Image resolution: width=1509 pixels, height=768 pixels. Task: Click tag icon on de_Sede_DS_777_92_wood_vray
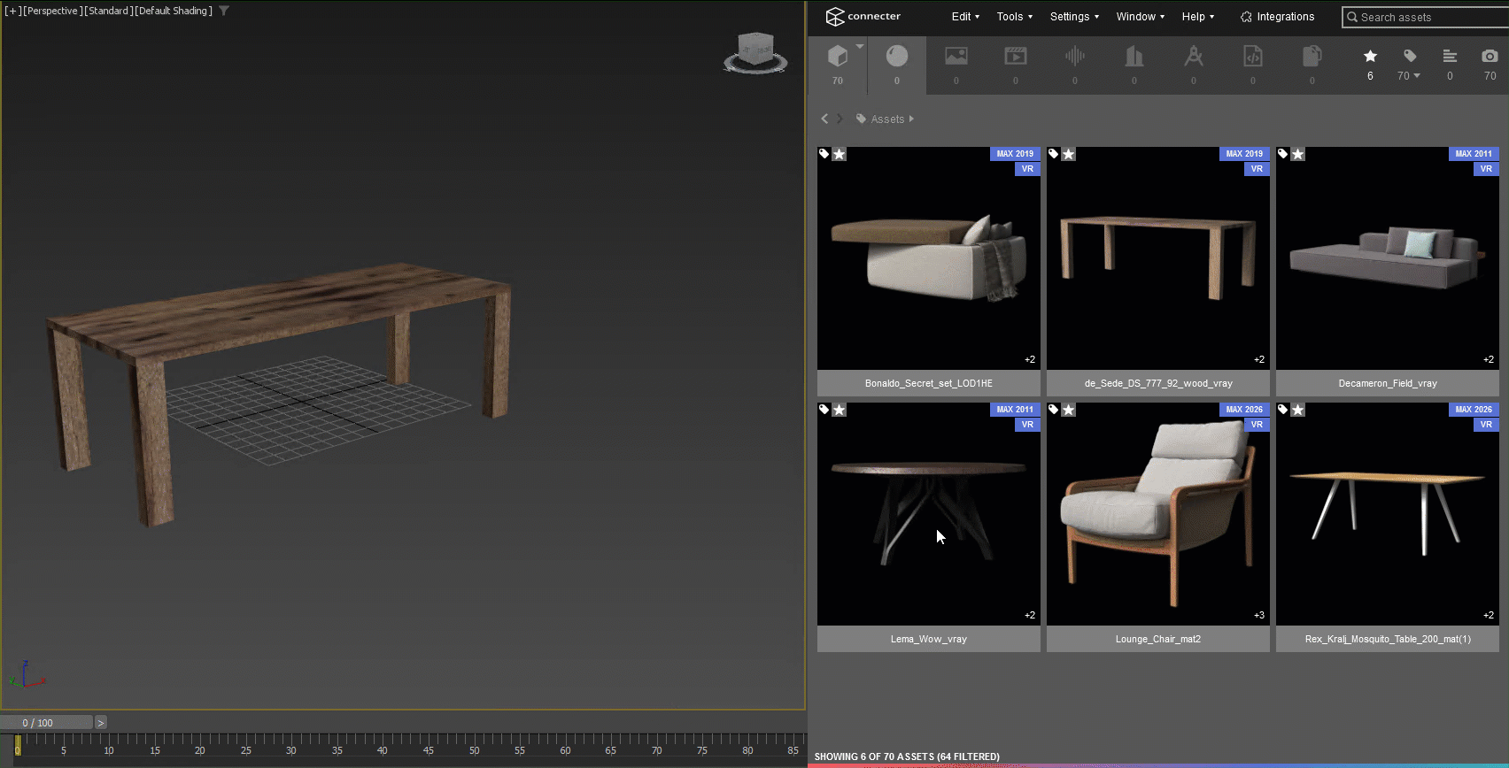(1053, 154)
